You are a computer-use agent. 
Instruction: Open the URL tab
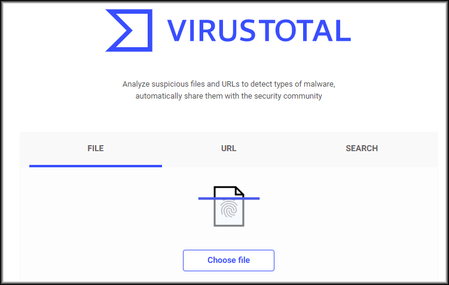click(228, 148)
